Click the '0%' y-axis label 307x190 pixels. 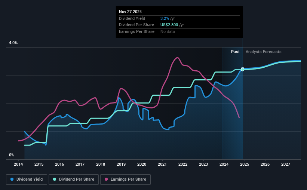pos(12,155)
